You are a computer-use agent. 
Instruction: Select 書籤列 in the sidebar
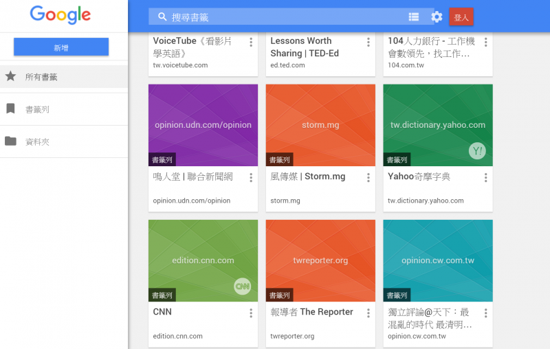[x=64, y=109]
